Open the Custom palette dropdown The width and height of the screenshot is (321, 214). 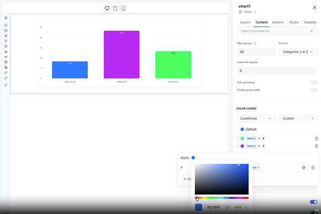point(298,118)
